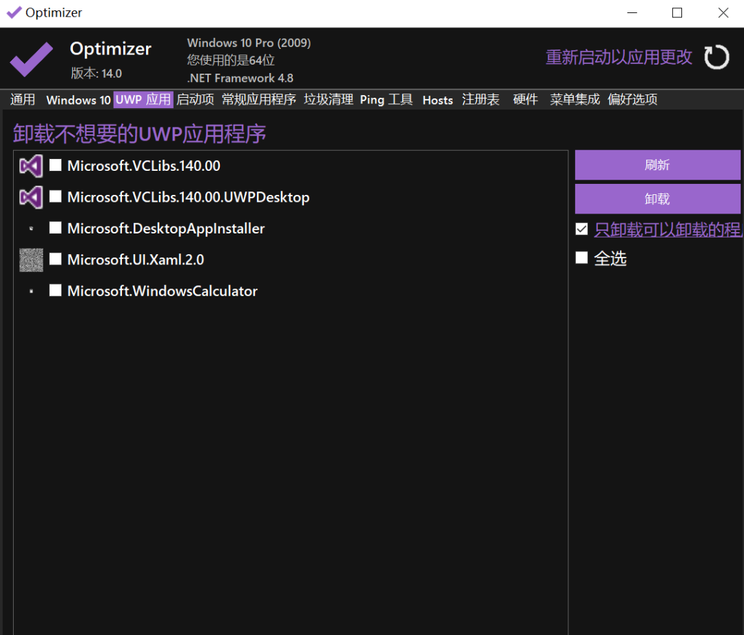744x635 pixels.
Task: Click the Windows 10 Pro (2009) text
Action: pos(249,43)
